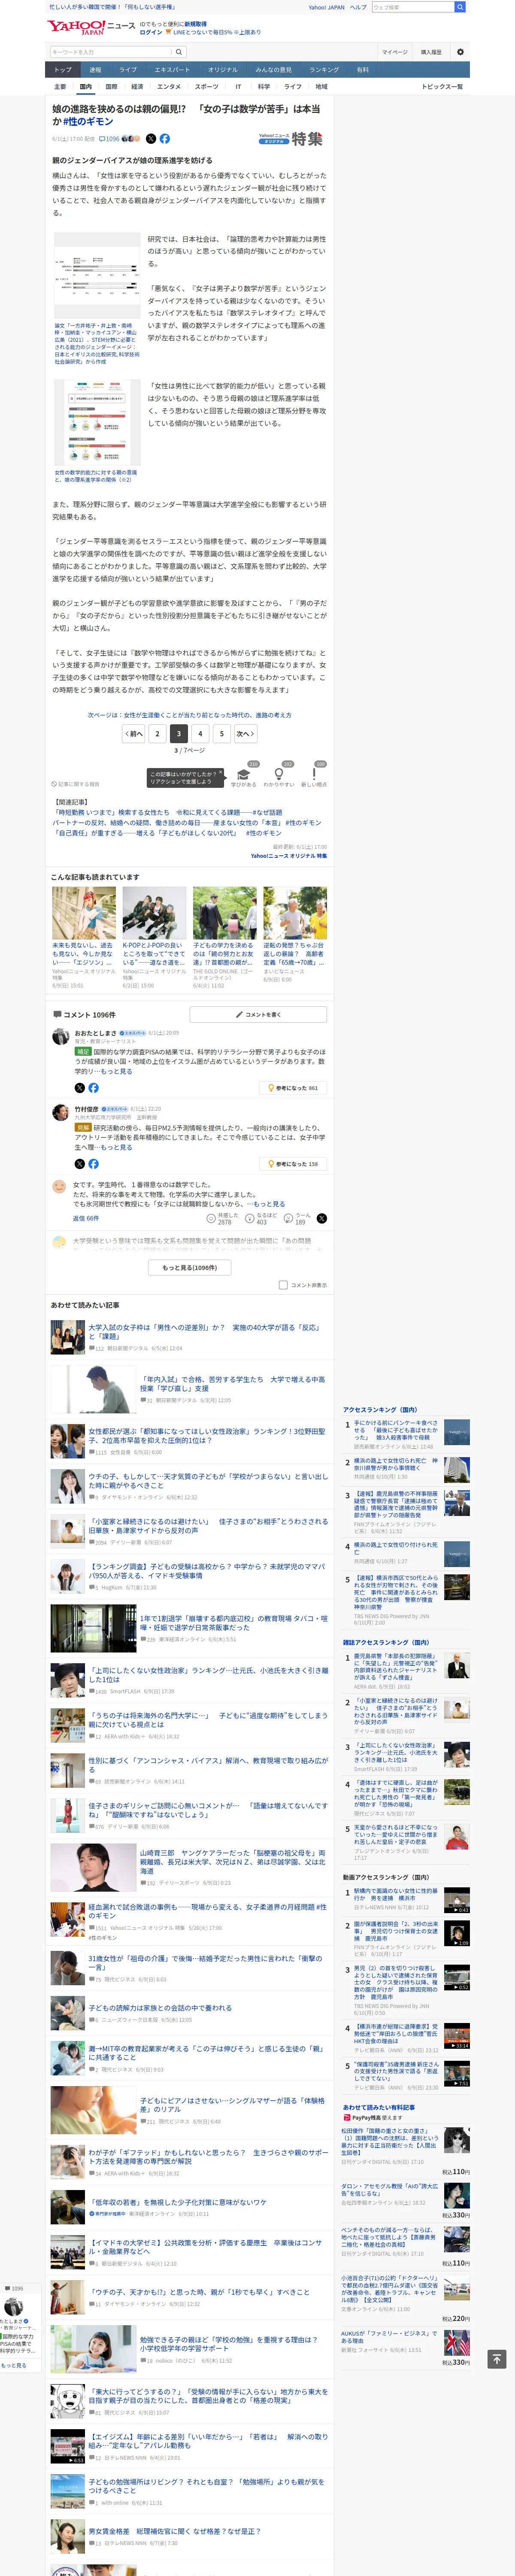The height and width of the screenshot is (2576, 515).
Task: React with 新しい視点 exclamation icon
Action: click(x=314, y=775)
